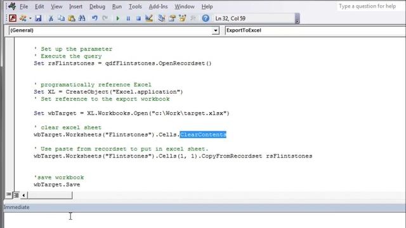This screenshot has width=406, height=228.
Task: Open the Project Explorer icon
Action: coord(162,18)
